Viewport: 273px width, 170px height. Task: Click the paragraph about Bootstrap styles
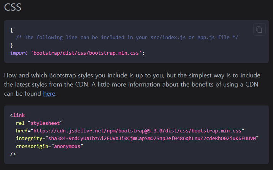pyautogui.click(x=132, y=85)
